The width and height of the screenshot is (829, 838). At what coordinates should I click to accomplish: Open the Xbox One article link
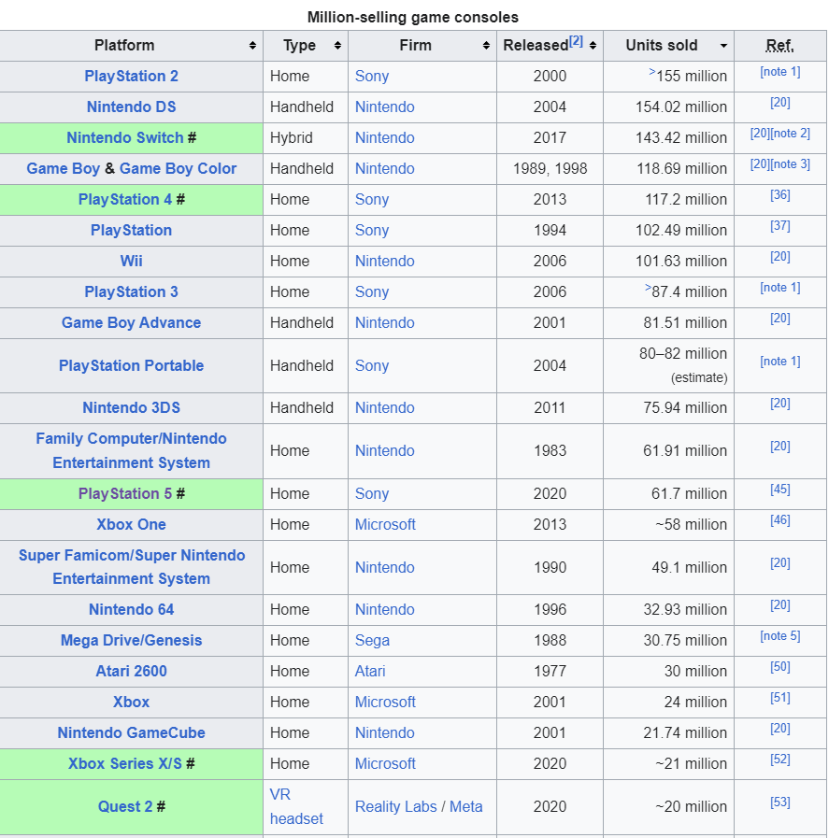(x=132, y=524)
